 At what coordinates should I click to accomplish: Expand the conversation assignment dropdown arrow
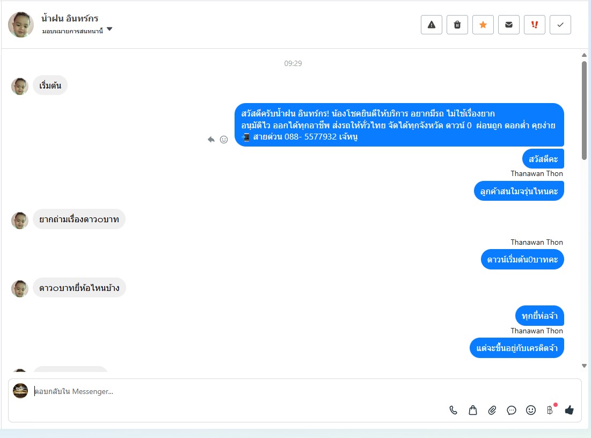[x=110, y=29]
